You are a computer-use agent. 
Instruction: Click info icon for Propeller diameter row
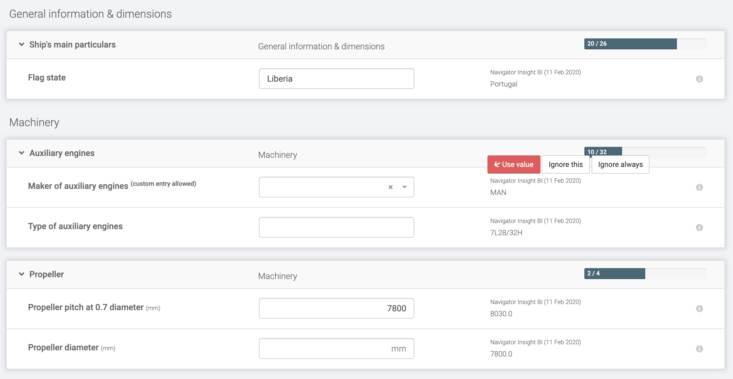699,349
